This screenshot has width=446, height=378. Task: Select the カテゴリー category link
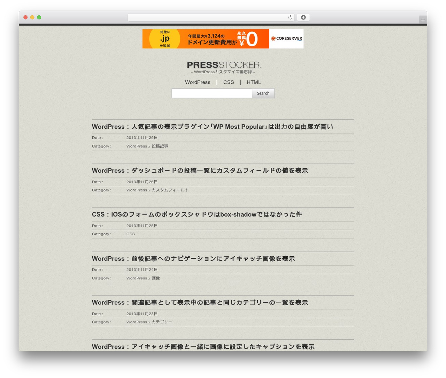click(x=162, y=322)
